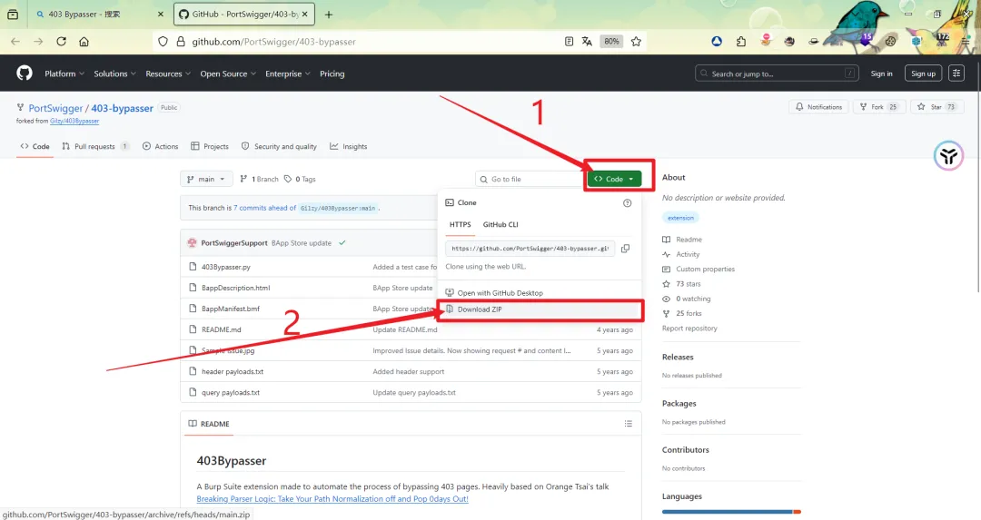Open the Insights tab

[349, 146]
